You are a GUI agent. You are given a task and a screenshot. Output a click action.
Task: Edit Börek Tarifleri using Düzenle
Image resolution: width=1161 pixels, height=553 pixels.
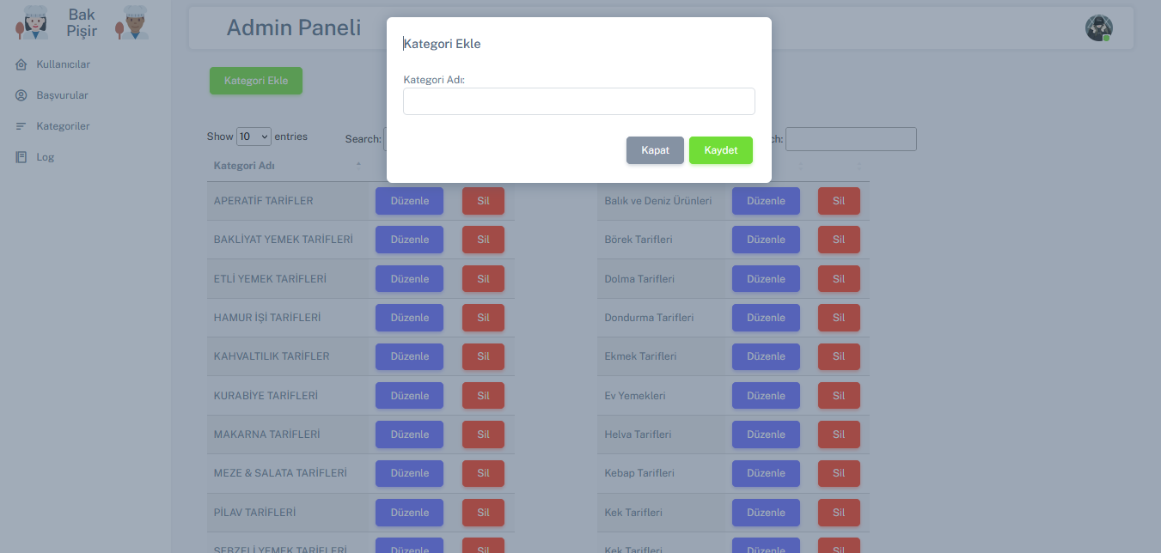[765, 239]
